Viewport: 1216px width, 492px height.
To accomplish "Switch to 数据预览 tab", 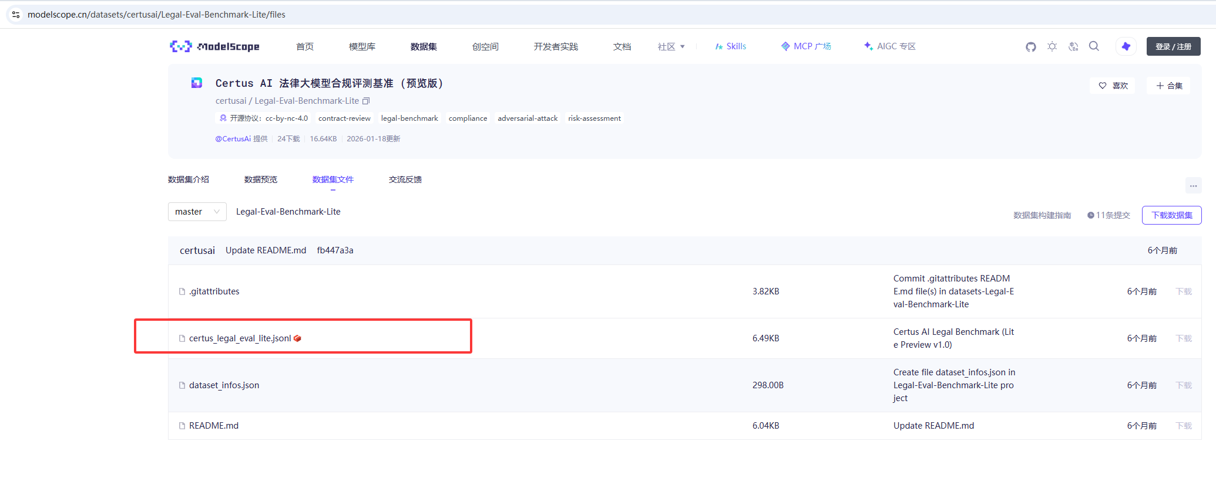I will 261,179.
